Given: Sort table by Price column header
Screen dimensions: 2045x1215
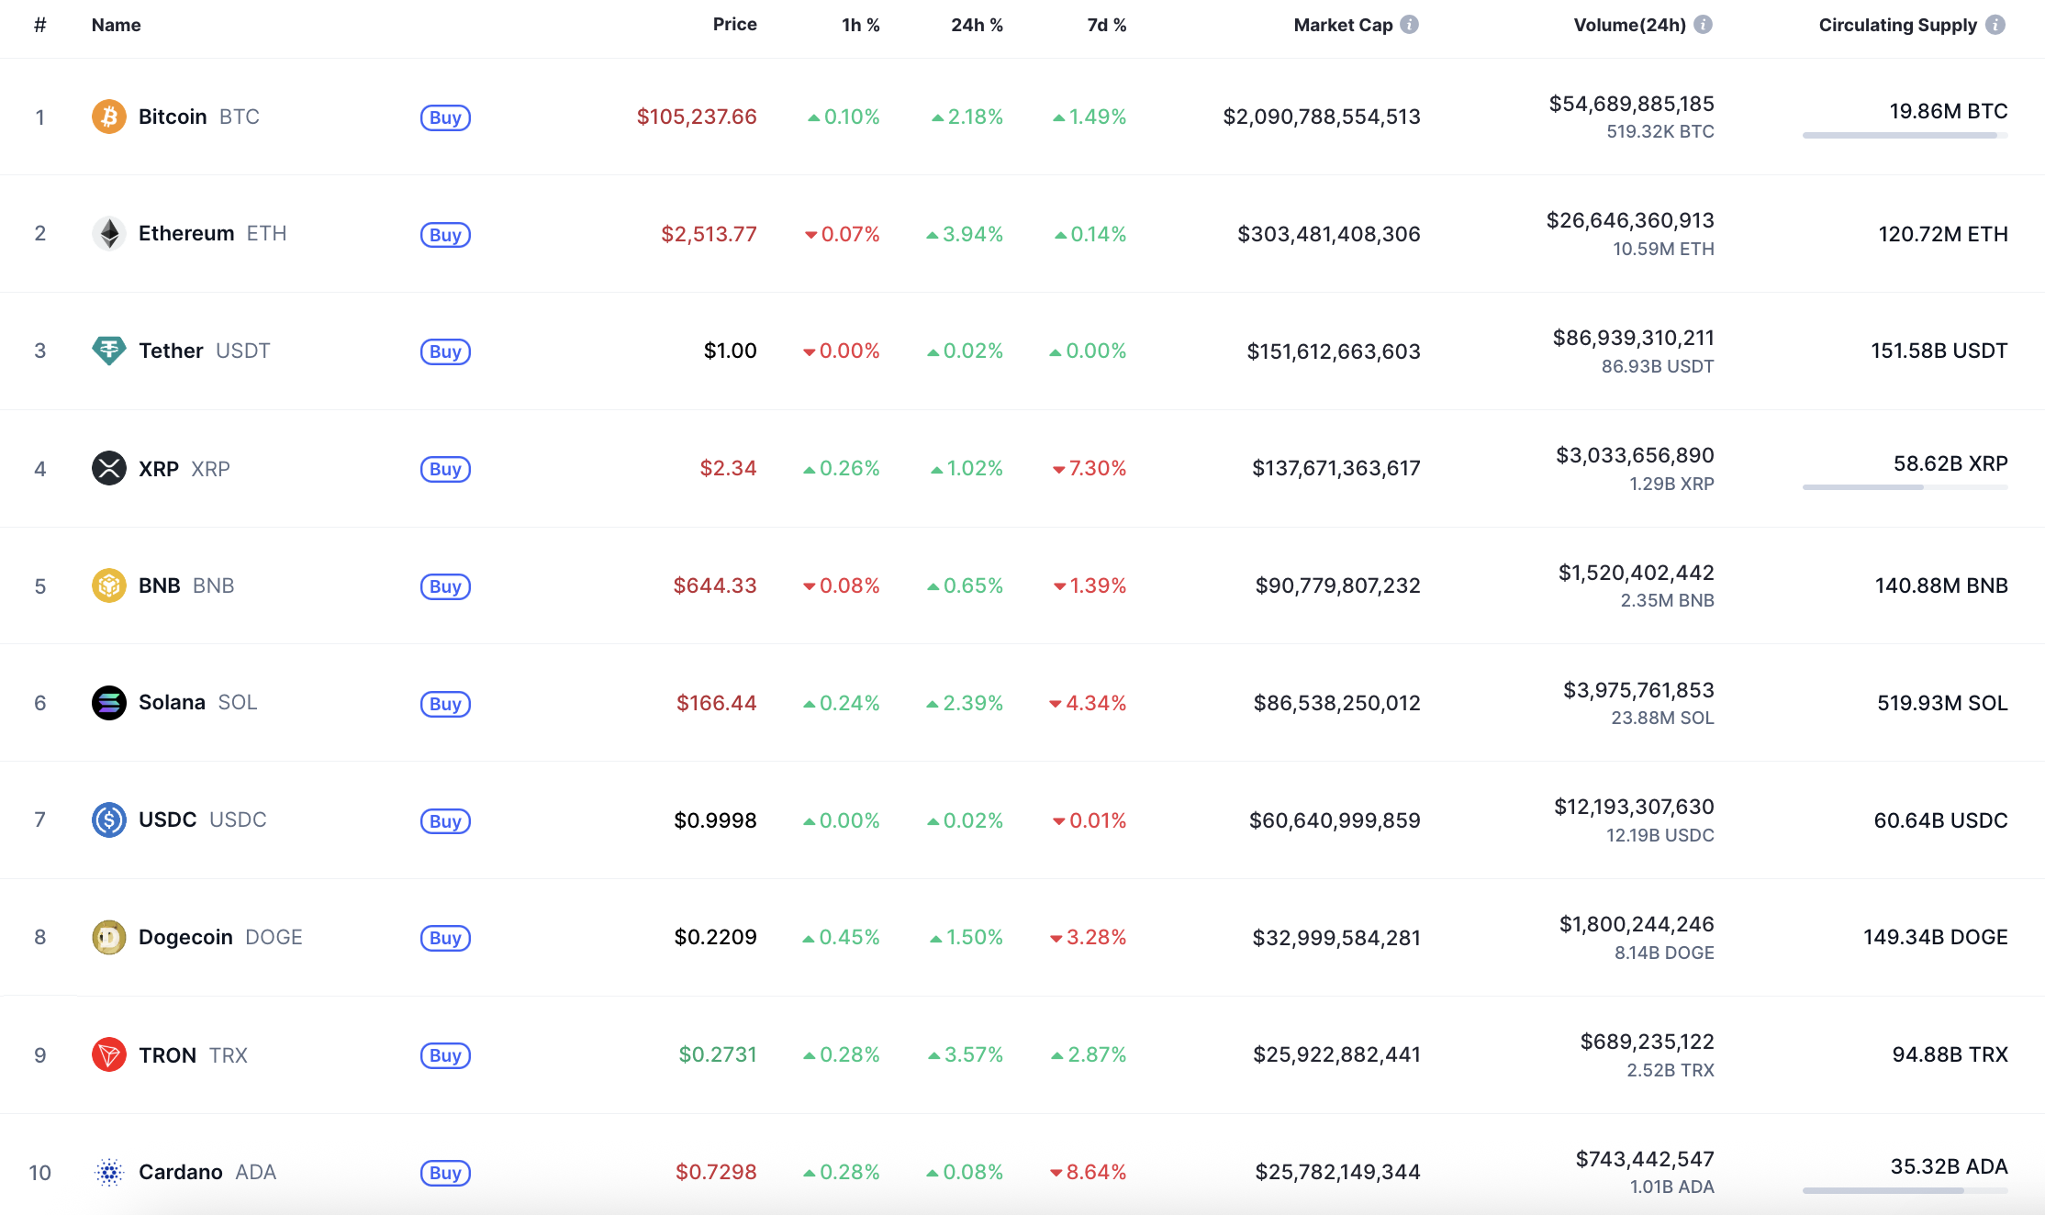Looking at the screenshot, I should [734, 25].
